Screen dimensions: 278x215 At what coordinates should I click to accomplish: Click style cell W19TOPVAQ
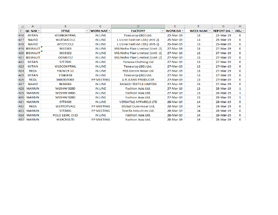click(65, 106)
